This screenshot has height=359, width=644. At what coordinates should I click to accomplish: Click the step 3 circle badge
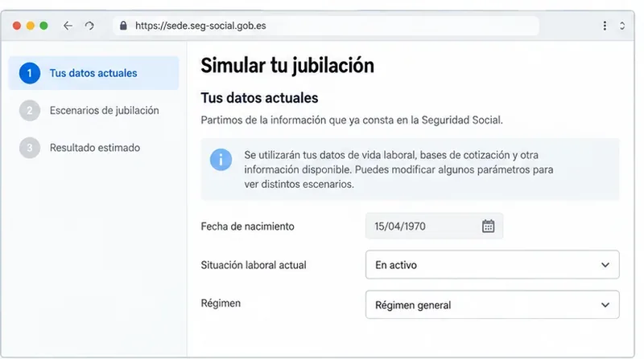tap(30, 148)
